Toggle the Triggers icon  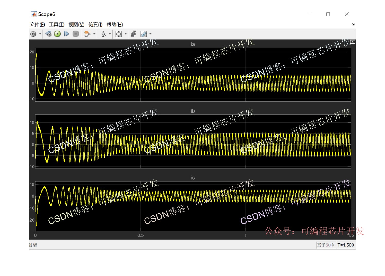134,34
